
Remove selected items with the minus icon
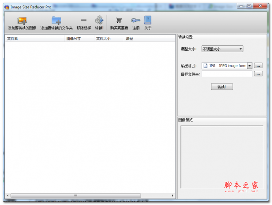pyautogui.click(x=83, y=20)
